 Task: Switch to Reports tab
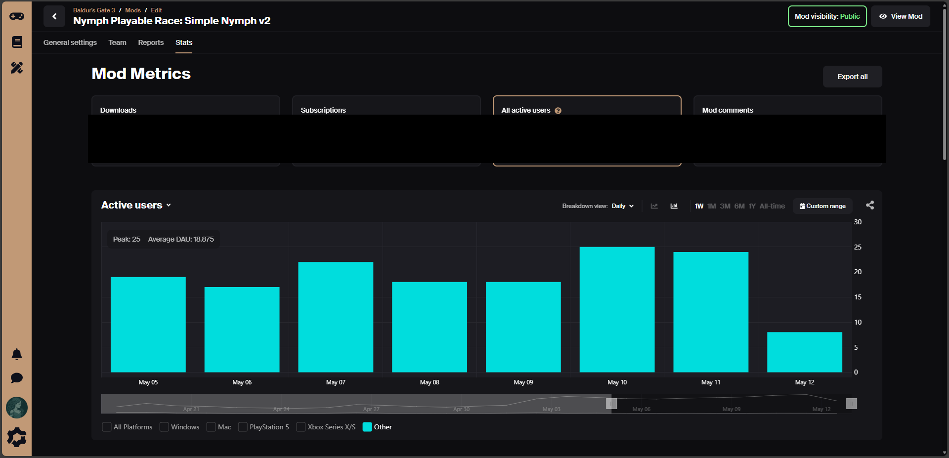(151, 42)
